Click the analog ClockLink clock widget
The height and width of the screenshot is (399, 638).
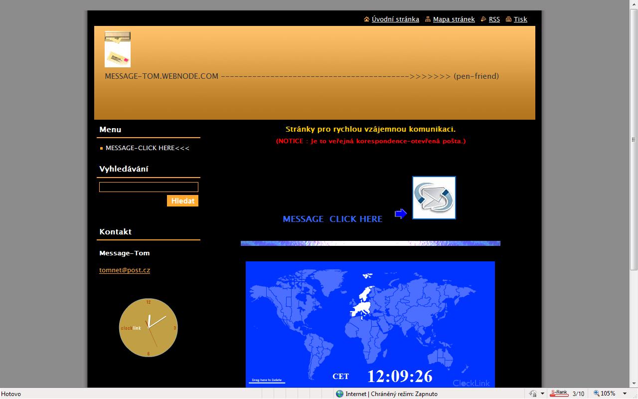pos(148,328)
